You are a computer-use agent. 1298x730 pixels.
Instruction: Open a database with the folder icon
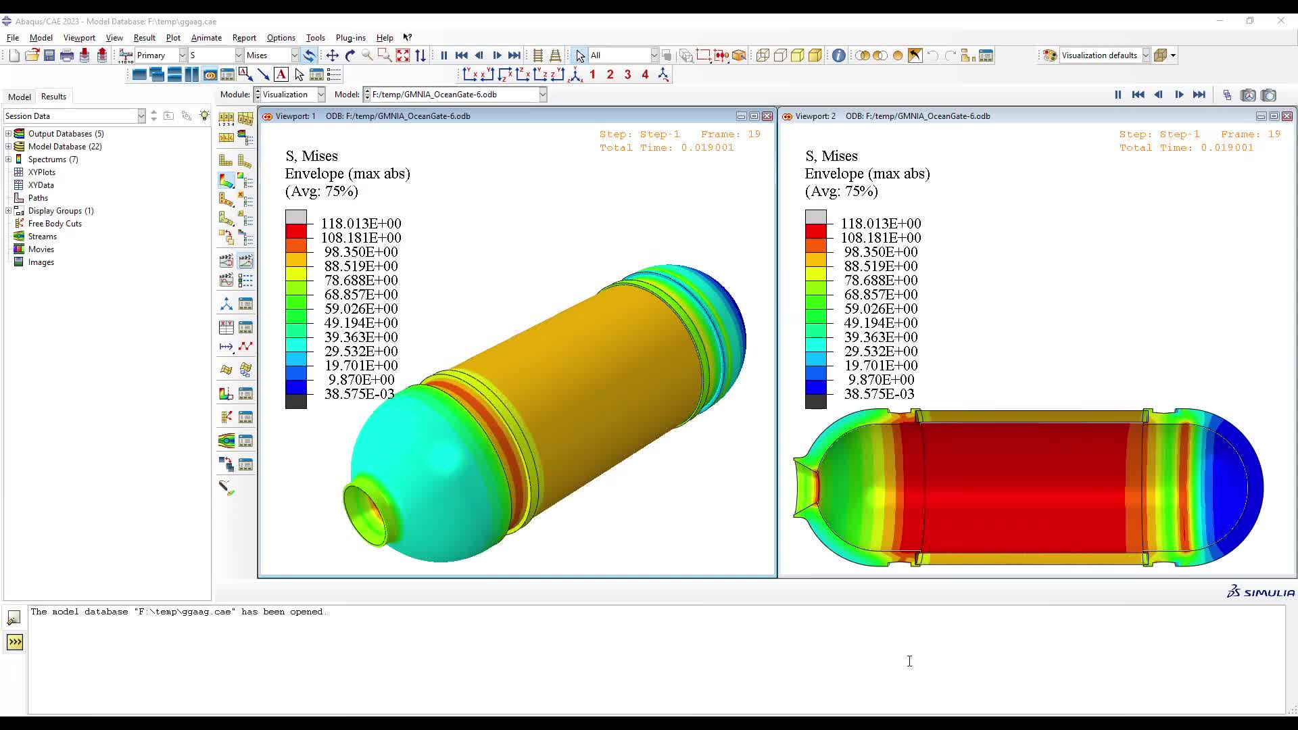(32, 55)
